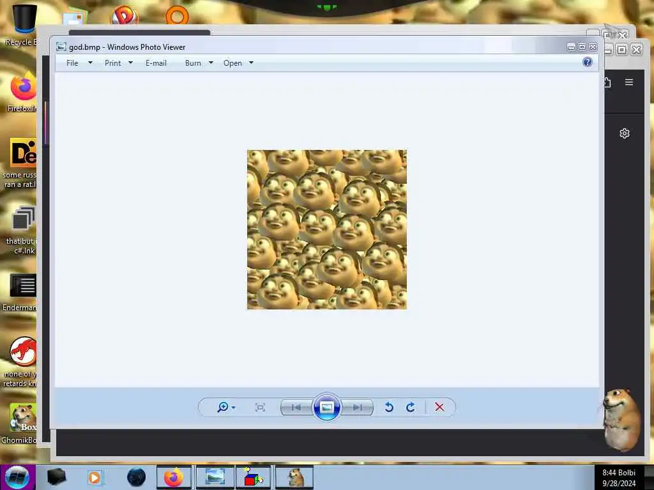Open the hamburger menu in the background window
Viewport: 654px width, 490px height.
pos(629,82)
